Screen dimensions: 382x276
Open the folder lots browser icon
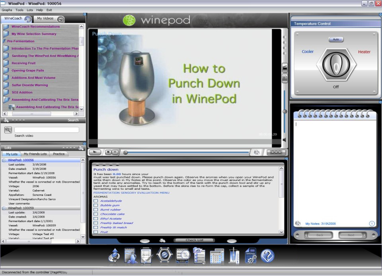click(199, 256)
